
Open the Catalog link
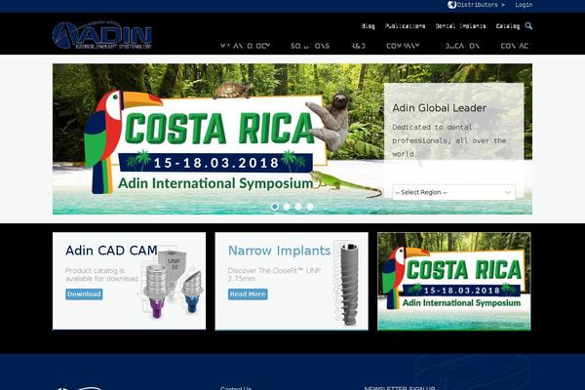(x=508, y=26)
